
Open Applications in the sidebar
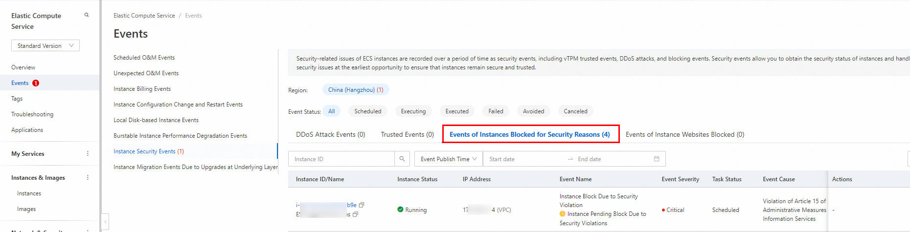27,130
